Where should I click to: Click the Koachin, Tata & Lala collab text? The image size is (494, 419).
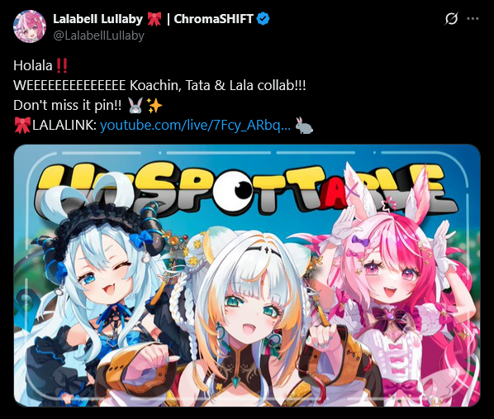[x=218, y=85]
